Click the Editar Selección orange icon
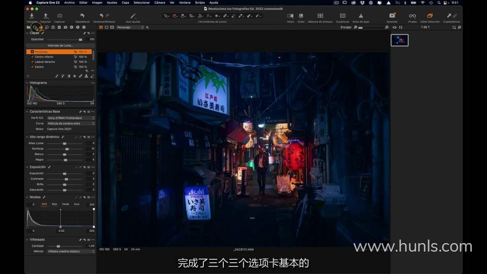The height and width of the screenshot is (274, 487). tap(430, 16)
